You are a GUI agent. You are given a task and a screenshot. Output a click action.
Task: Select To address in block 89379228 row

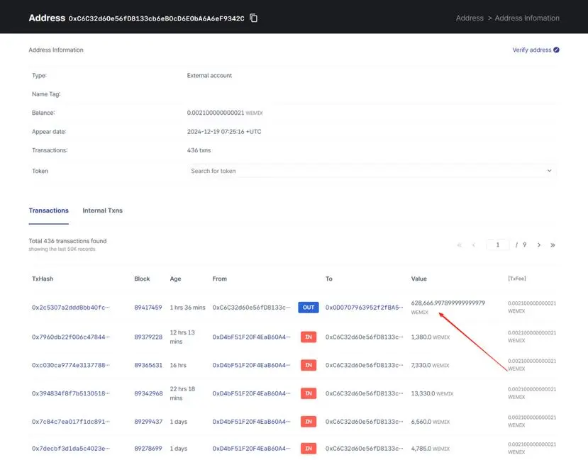point(364,337)
